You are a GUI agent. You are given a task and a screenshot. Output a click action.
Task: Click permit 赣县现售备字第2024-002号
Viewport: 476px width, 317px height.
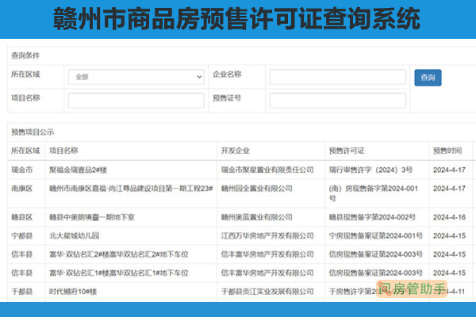372,217
